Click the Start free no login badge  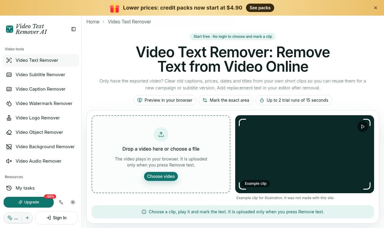233,37
